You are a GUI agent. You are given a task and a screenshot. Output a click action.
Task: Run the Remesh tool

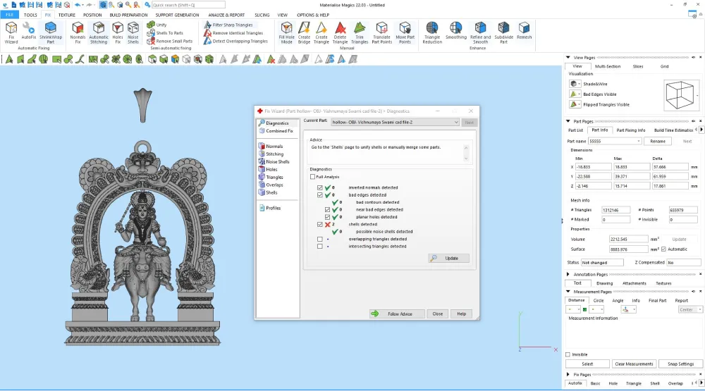click(x=524, y=30)
